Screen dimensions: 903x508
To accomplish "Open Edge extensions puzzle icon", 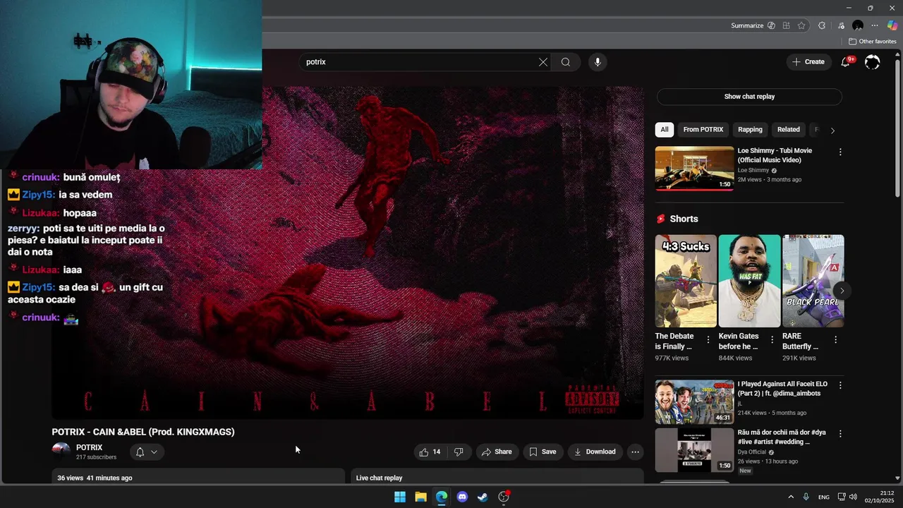I will click(x=822, y=25).
